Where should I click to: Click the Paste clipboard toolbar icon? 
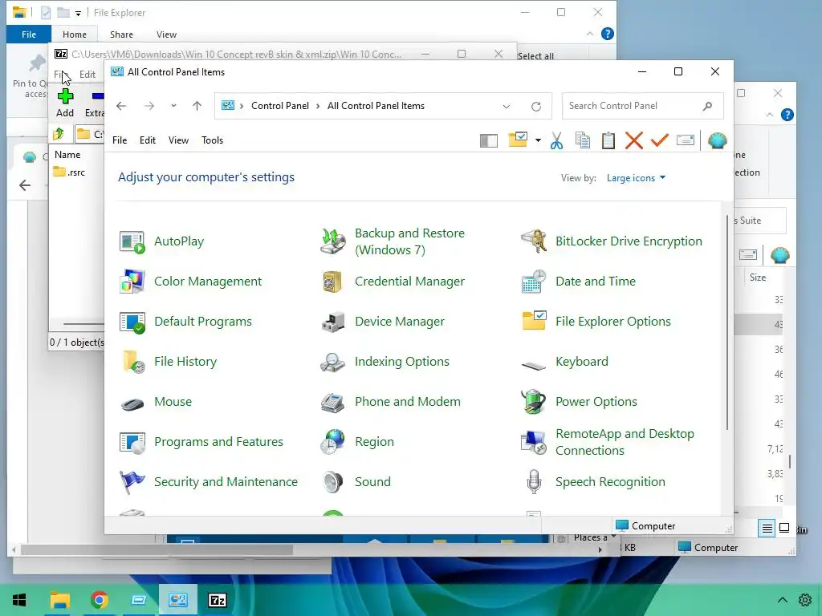[608, 140]
